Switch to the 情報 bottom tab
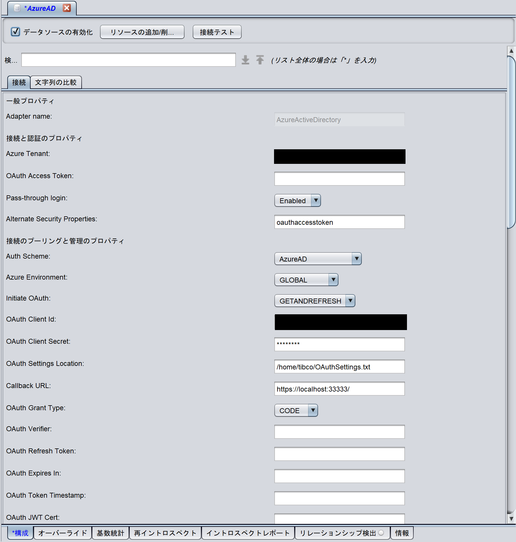The height and width of the screenshot is (542, 516). [402, 533]
